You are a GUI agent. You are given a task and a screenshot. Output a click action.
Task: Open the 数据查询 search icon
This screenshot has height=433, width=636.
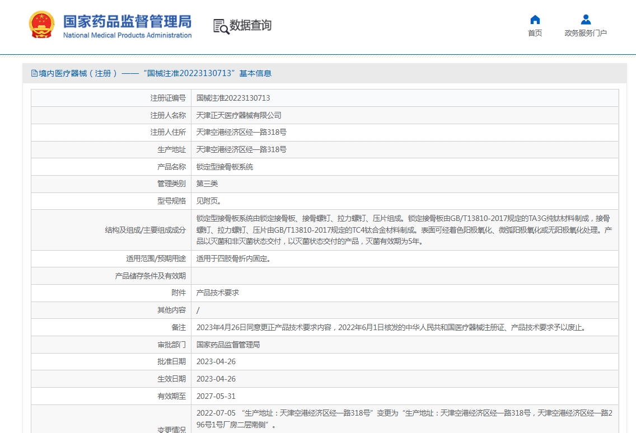point(221,26)
